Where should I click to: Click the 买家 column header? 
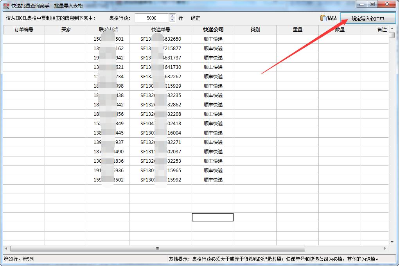coord(66,29)
